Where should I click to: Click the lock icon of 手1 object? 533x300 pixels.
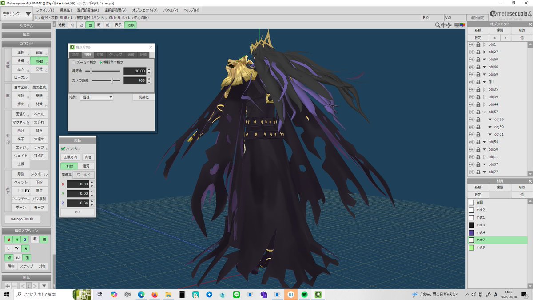click(x=478, y=82)
